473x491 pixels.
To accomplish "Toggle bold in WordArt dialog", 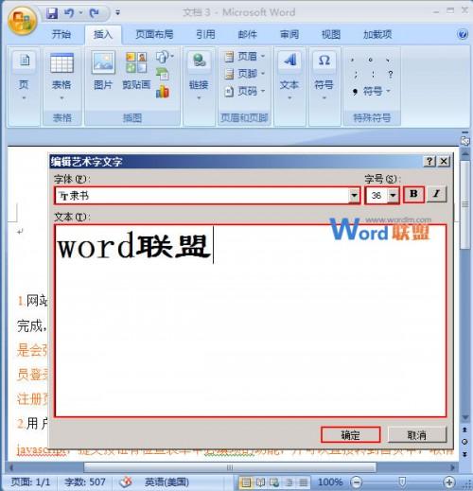I will tap(413, 194).
